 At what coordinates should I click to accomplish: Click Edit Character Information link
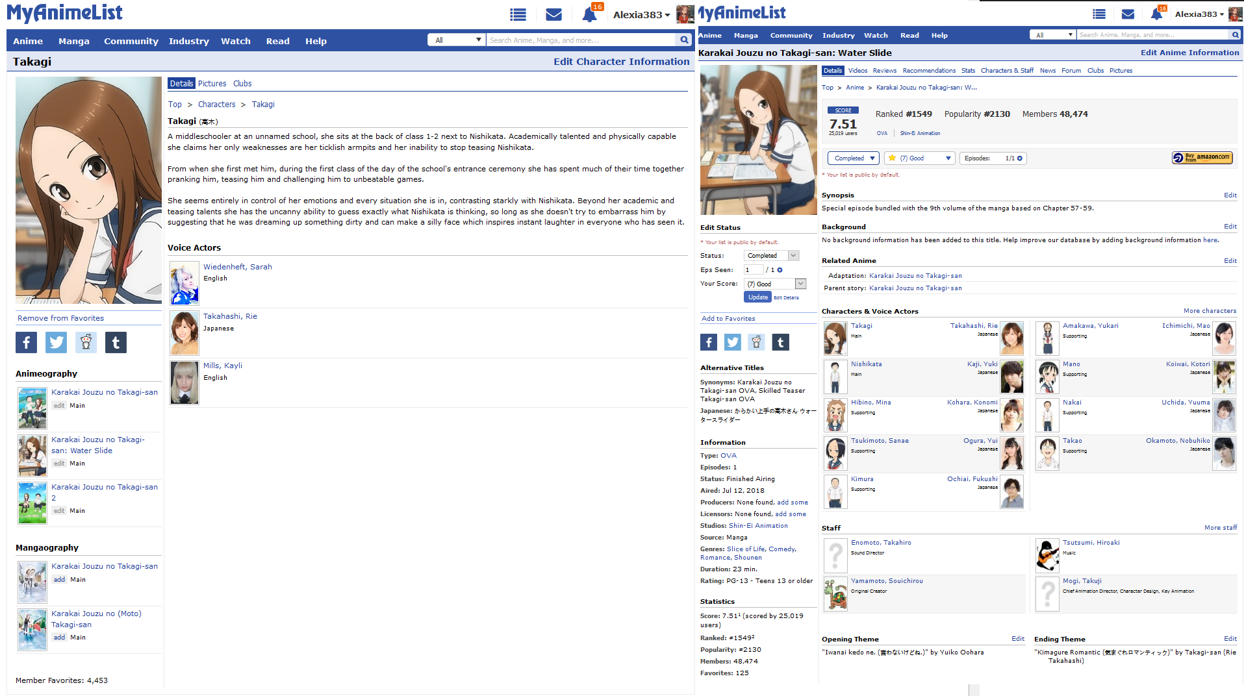[x=621, y=62]
